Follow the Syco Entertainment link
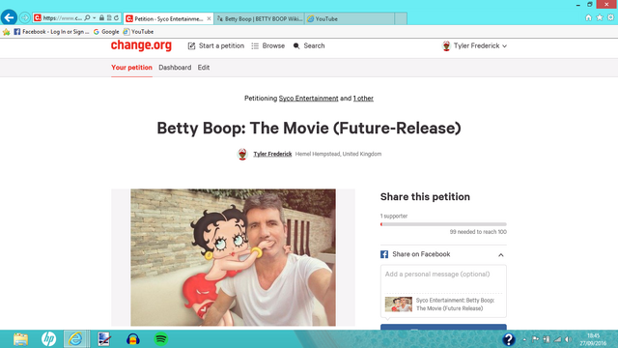 [309, 99]
